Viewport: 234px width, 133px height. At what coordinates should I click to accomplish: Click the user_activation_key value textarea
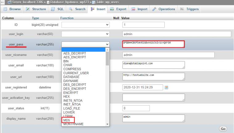154,98
